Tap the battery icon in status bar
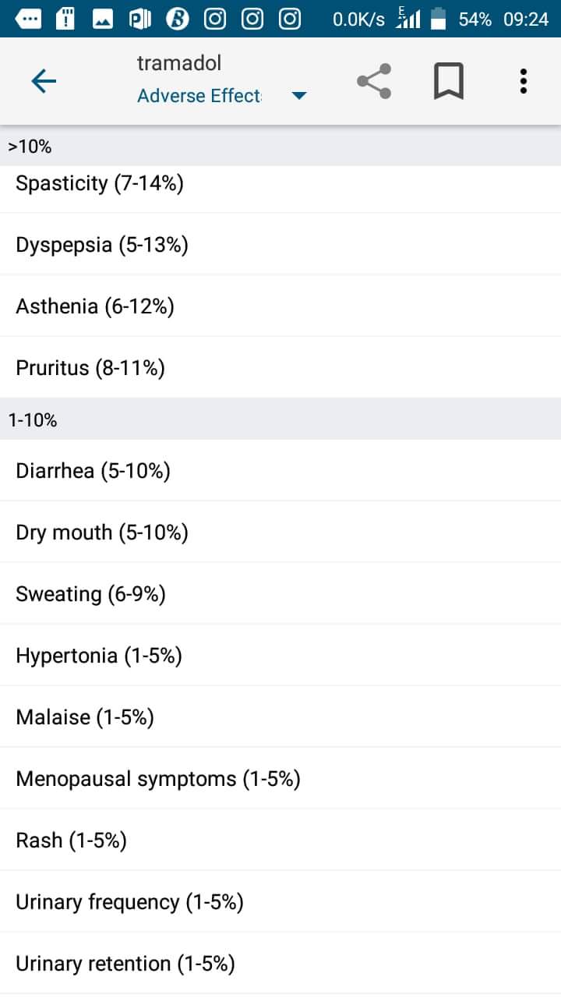Viewport: 561px width, 998px height. tap(439, 19)
